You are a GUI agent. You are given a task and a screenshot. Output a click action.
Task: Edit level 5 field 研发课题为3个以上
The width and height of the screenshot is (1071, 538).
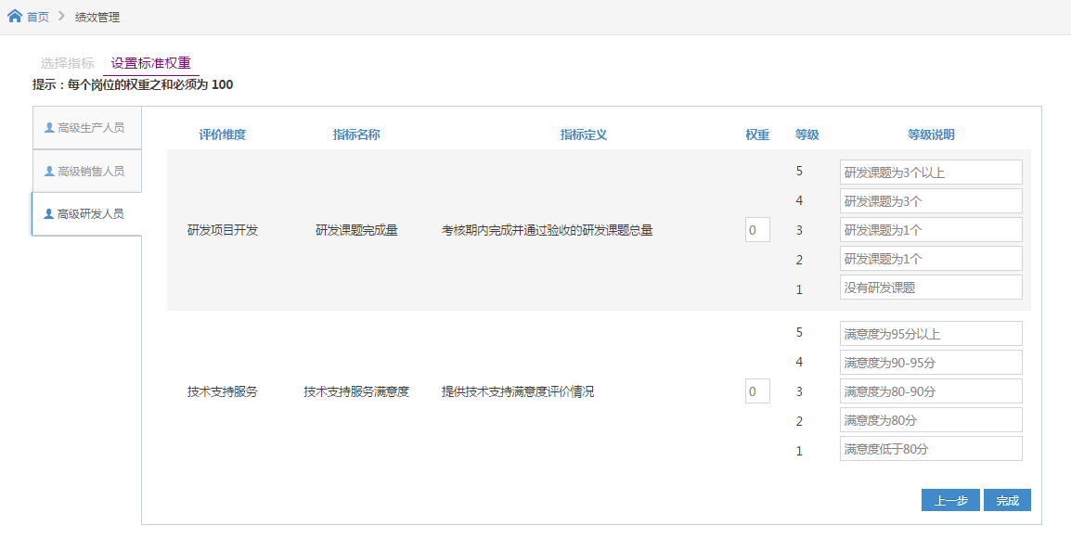[x=931, y=172]
